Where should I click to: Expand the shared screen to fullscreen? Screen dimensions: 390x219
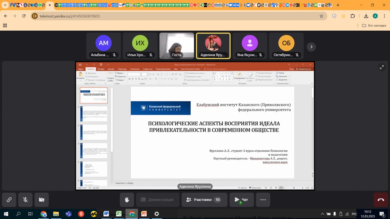point(381,67)
